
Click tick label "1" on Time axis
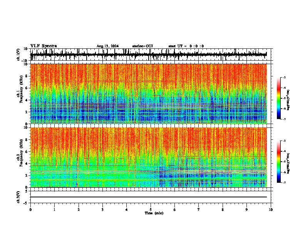tap(54, 210)
